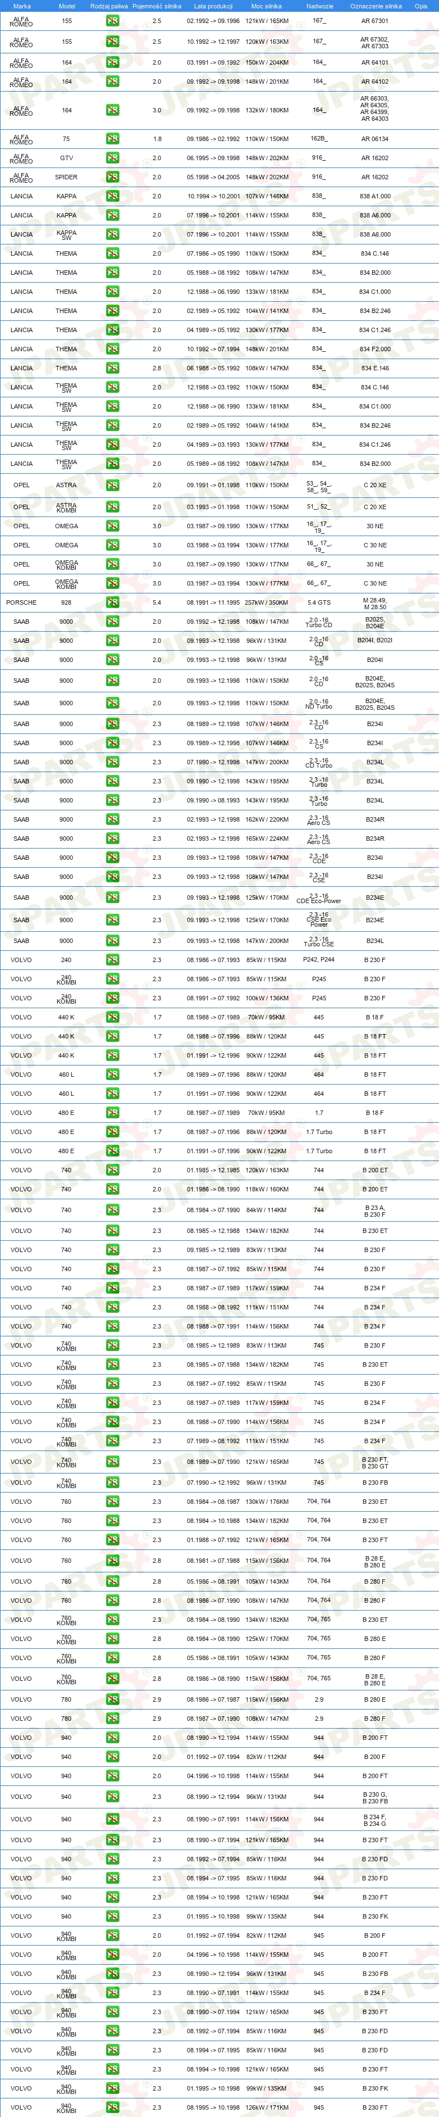Click fuel icon in Alfa Romeo 75 row

tap(112, 139)
